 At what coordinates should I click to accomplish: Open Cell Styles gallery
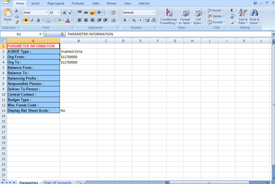[198, 17]
